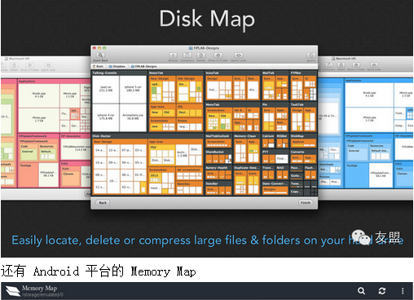This screenshot has width=414, height=300.
Task: Click the folder icon in FIPLAB-Designs title bar
Action: pyautogui.click(x=191, y=48)
